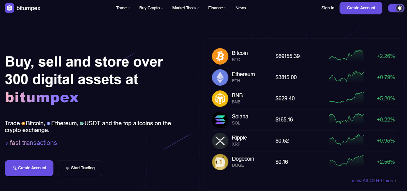Viewport: 407px width, 191px height.
Task: Click the Sign In link
Action: [328, 8]
